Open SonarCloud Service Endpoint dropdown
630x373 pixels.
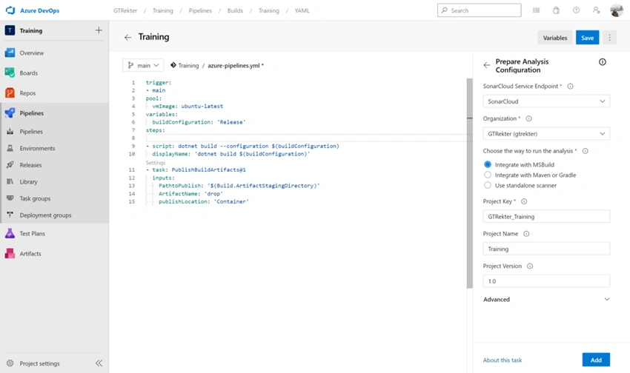point(546,101)
